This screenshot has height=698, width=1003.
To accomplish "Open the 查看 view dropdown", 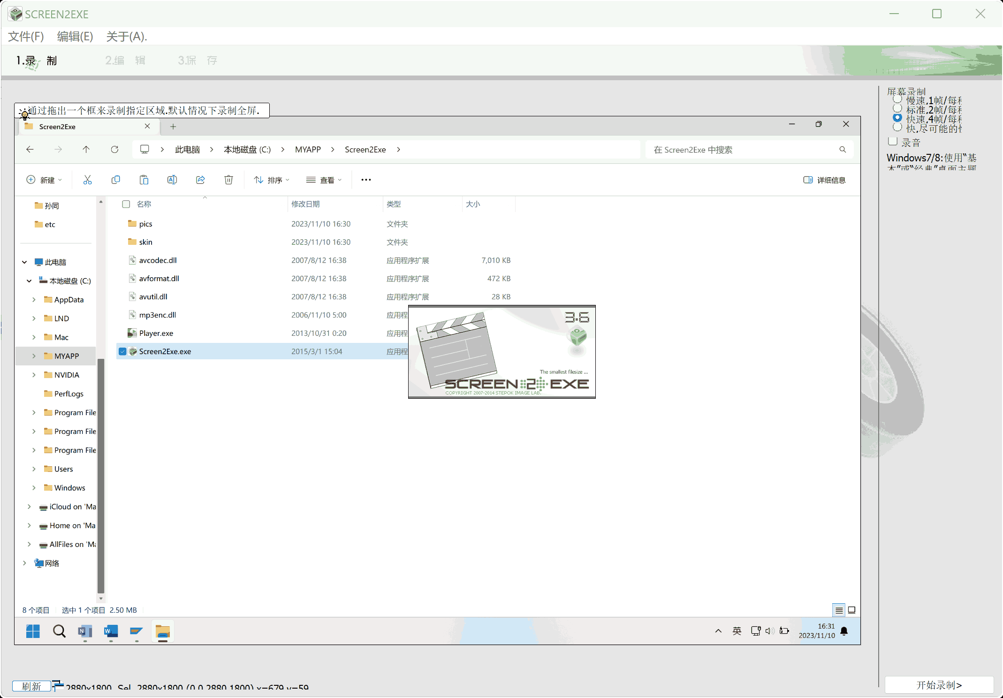I will (324, 180).
